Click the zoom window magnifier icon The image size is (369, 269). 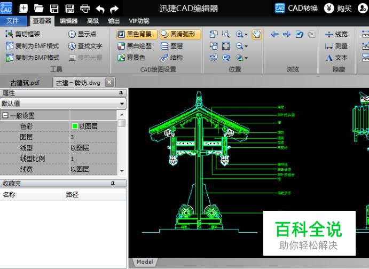(x=226, y=34)
